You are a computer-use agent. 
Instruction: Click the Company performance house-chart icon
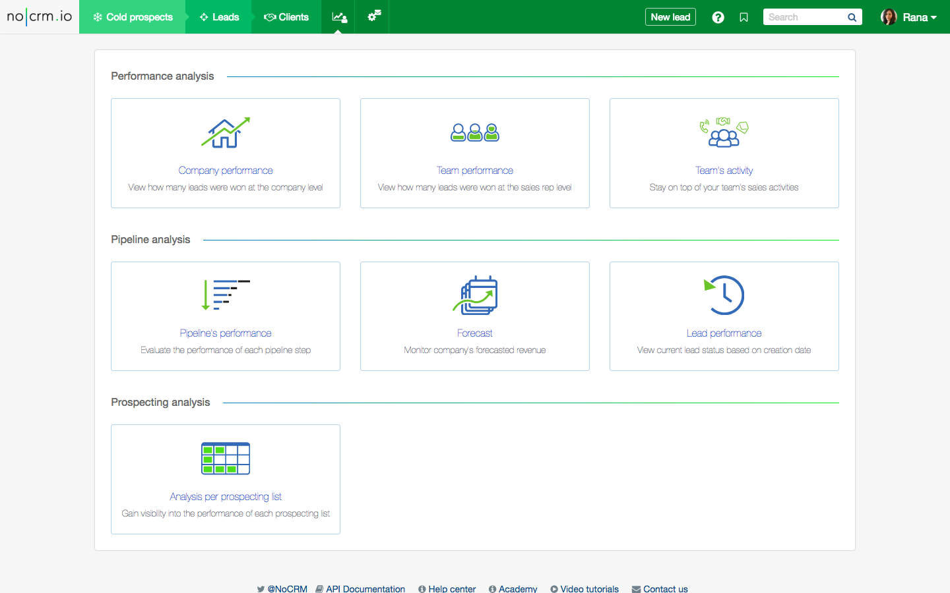(x=225, y=132)
